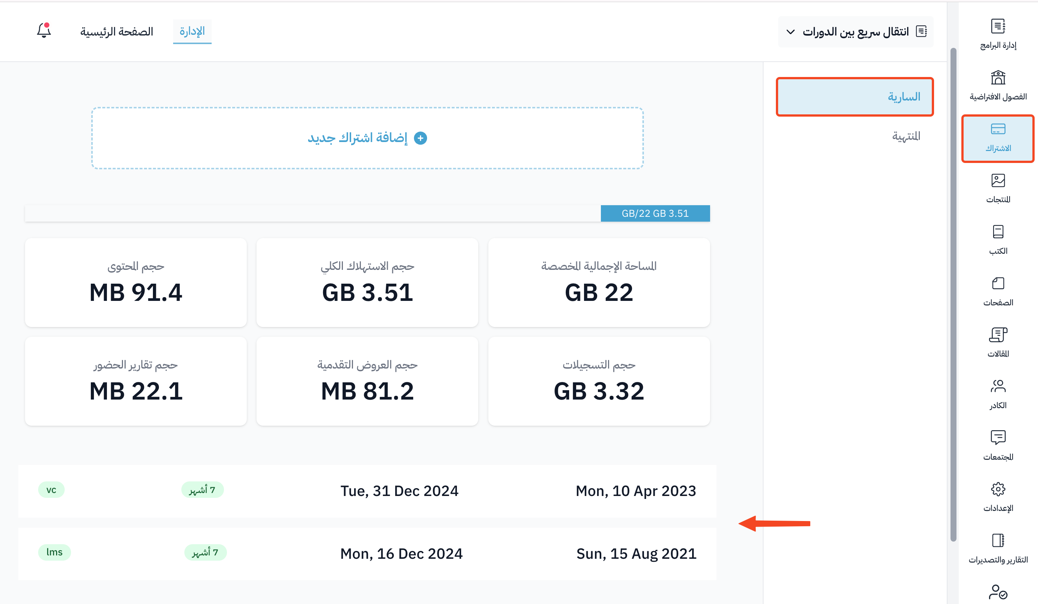Click the حجم التسجيلات GB 3.32 card
This screenshot has width=1038, height=604.
point(599,381)
